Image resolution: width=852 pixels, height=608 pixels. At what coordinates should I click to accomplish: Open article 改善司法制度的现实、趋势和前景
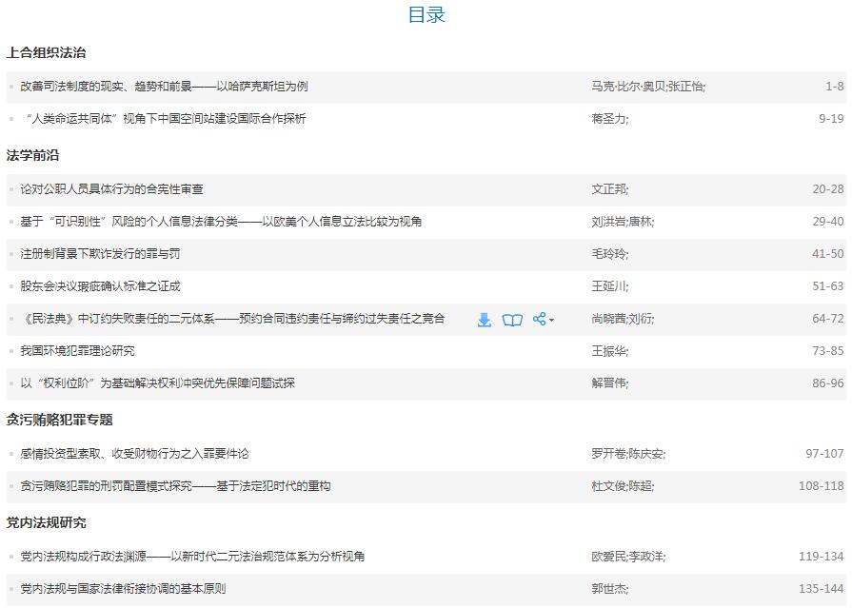click(164, 87)
